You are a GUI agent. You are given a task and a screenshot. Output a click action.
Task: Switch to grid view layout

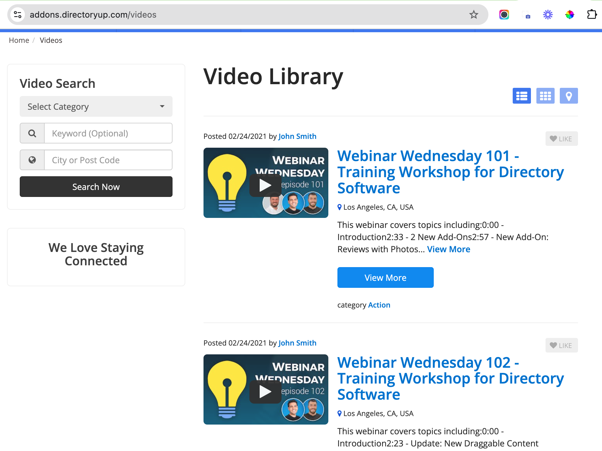pos(545,96)
